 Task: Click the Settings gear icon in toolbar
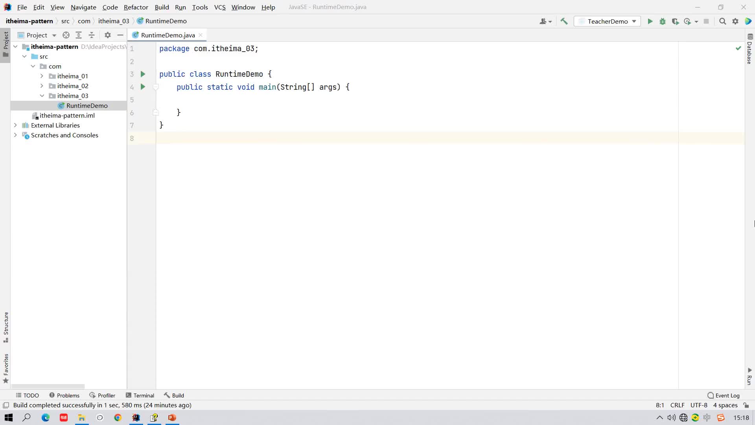click(x=735, y=21)
